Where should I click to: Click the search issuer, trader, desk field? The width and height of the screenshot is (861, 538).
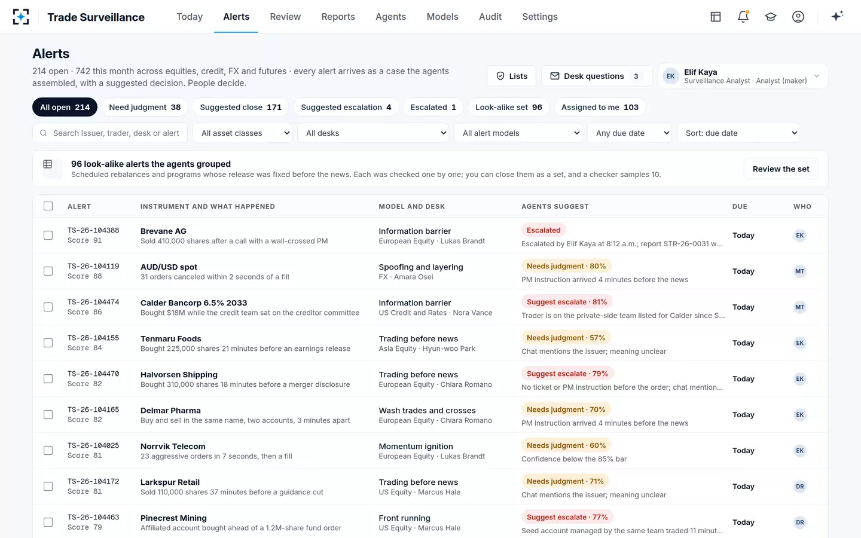pyautogui.click(x=110, y=133)
